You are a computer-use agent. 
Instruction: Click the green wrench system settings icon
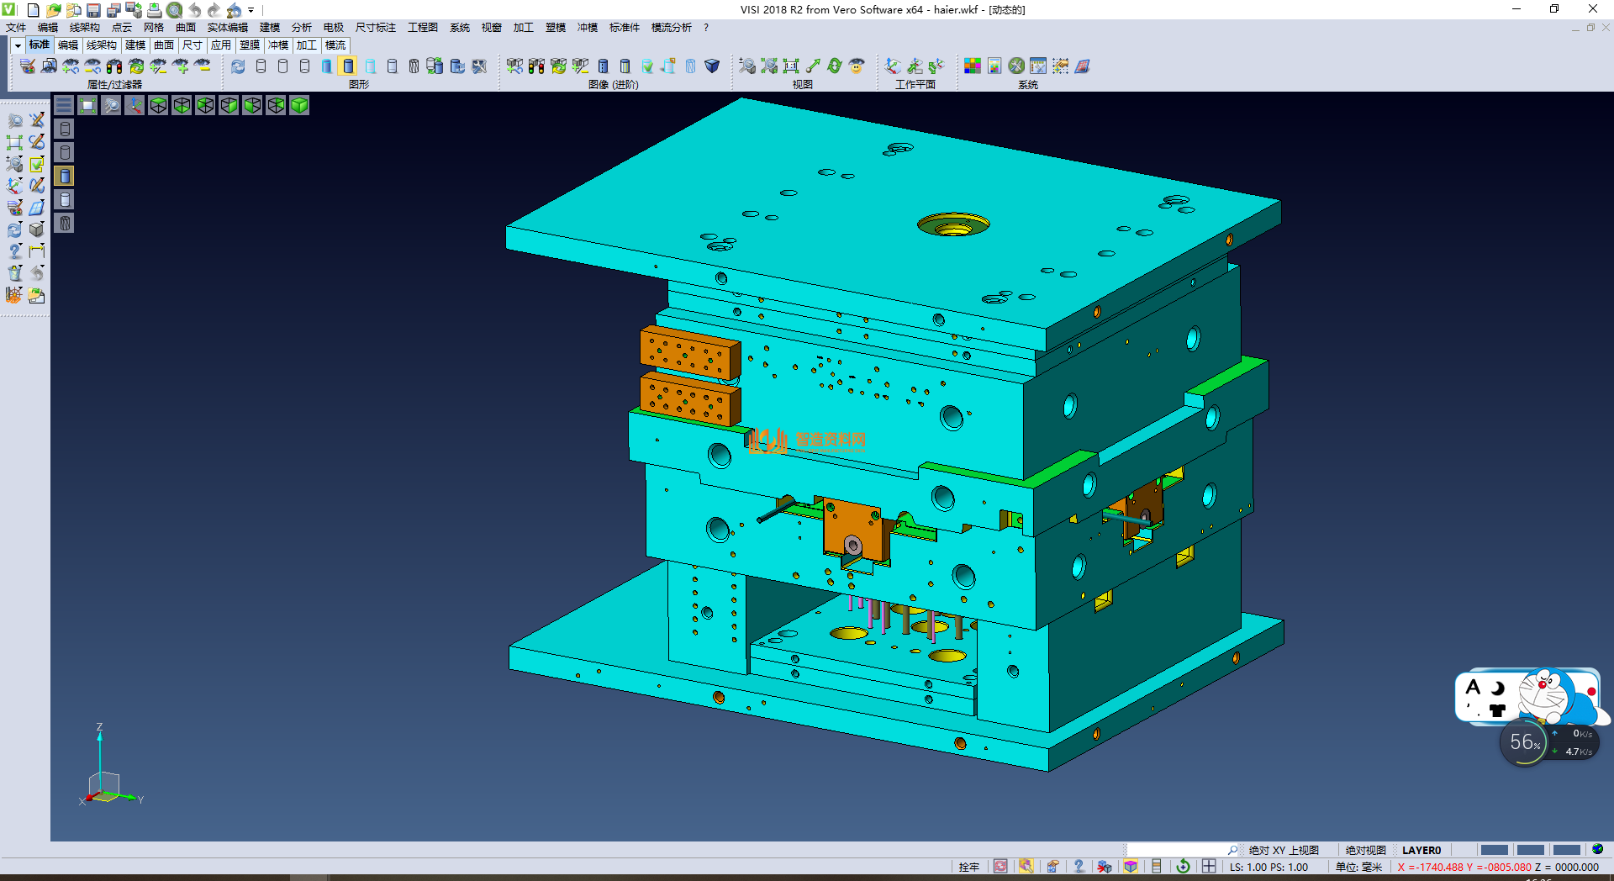1016,66
